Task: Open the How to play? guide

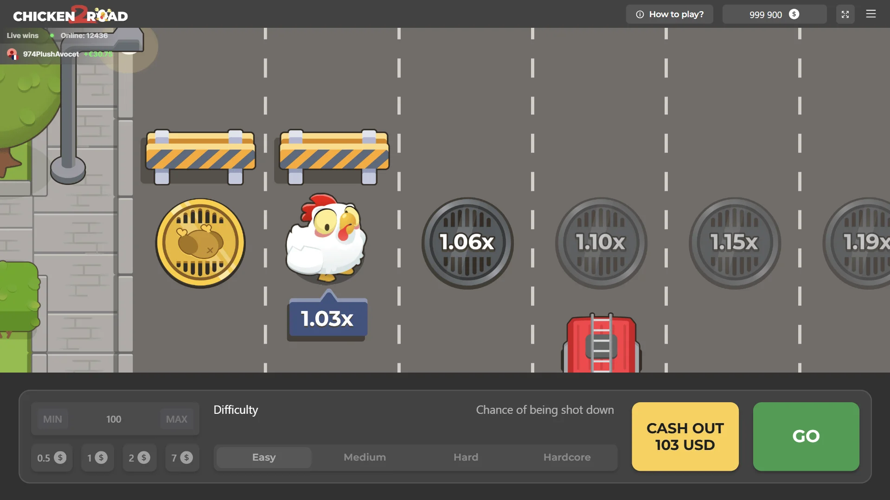Action: pos(669,14)
